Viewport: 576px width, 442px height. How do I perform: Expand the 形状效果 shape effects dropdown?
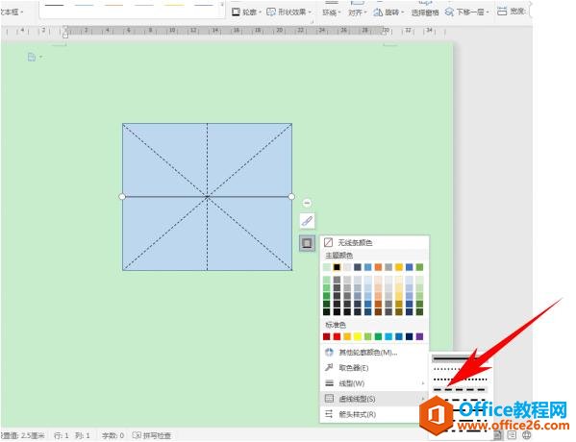coord(289,12)
